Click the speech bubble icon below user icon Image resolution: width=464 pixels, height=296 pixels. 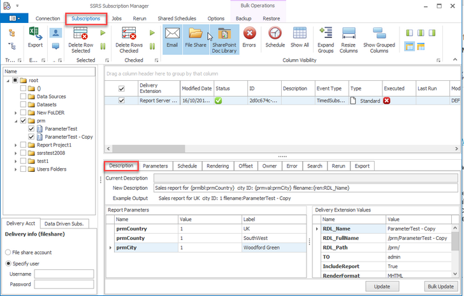(55, 46)
